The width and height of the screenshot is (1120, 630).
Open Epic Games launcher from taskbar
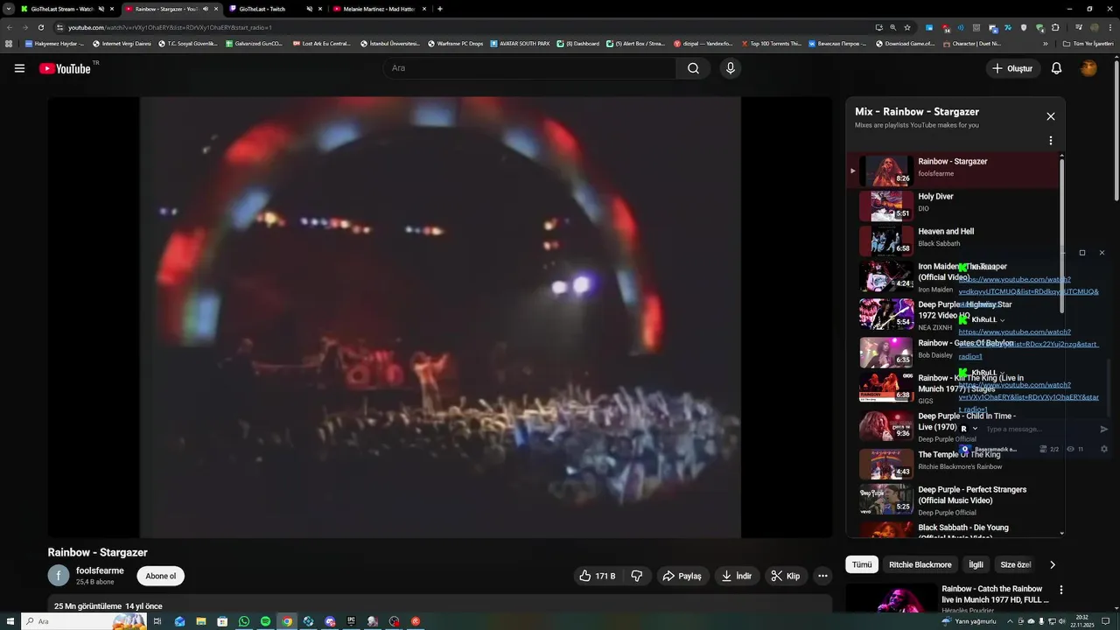[351, 621]
